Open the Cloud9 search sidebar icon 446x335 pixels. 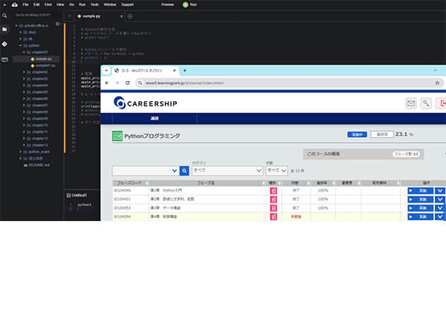click(x=5, y=16)
